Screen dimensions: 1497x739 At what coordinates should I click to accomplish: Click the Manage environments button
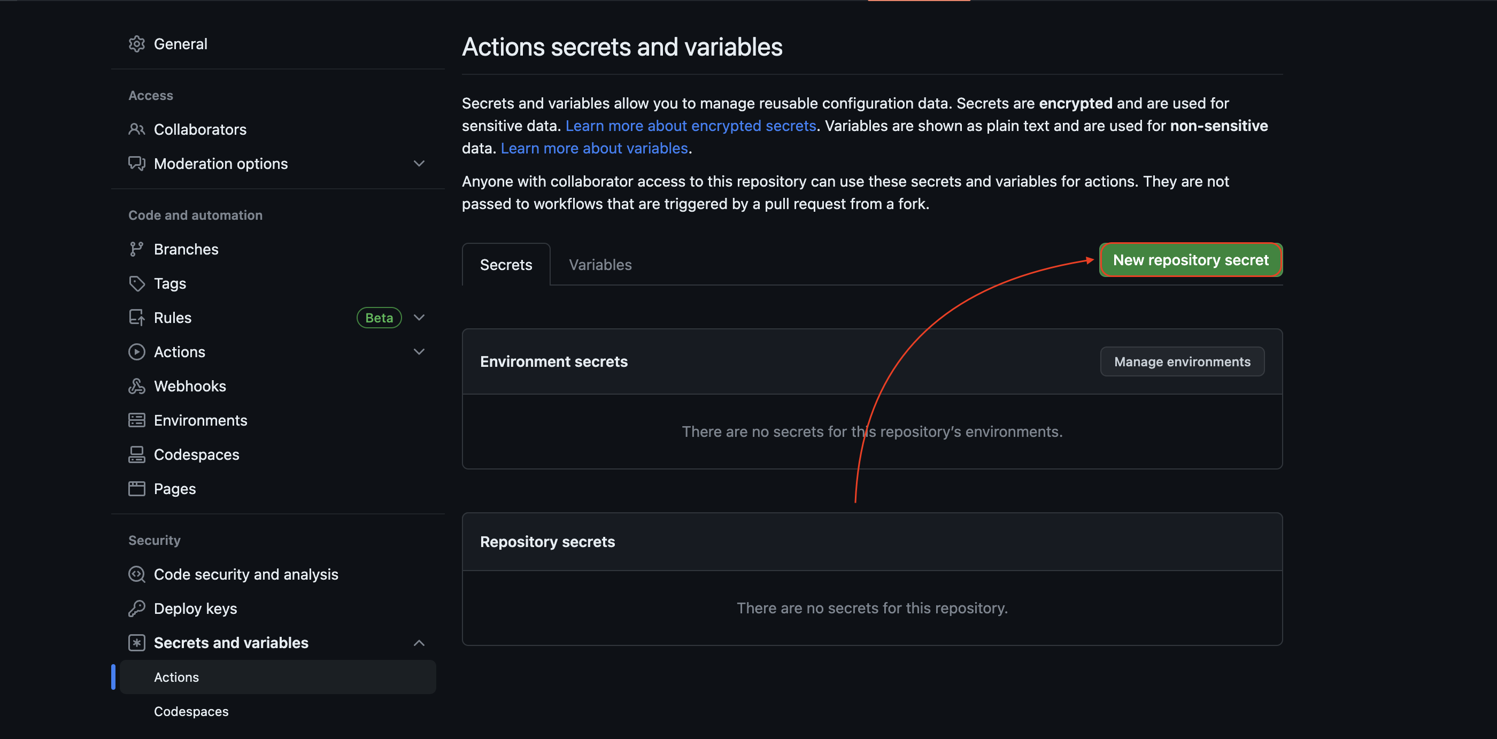(1182, 361)
